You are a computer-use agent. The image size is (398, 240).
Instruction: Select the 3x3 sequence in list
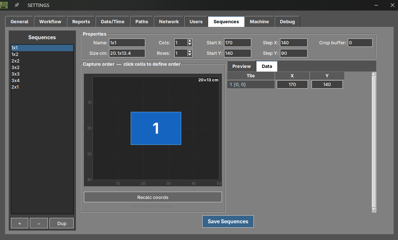[42, 74]
